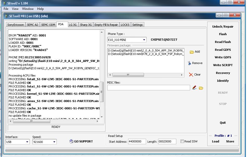This screenshot has width=250, height=157.
Task: Click the firmware list's horizontal scrollbar thumb
Action: point(128,75)
